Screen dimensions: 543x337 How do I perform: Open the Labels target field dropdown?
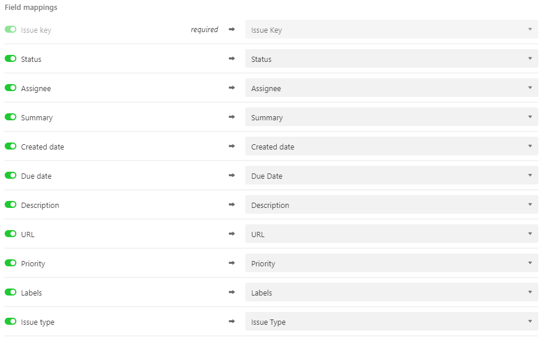click(391, 293)
